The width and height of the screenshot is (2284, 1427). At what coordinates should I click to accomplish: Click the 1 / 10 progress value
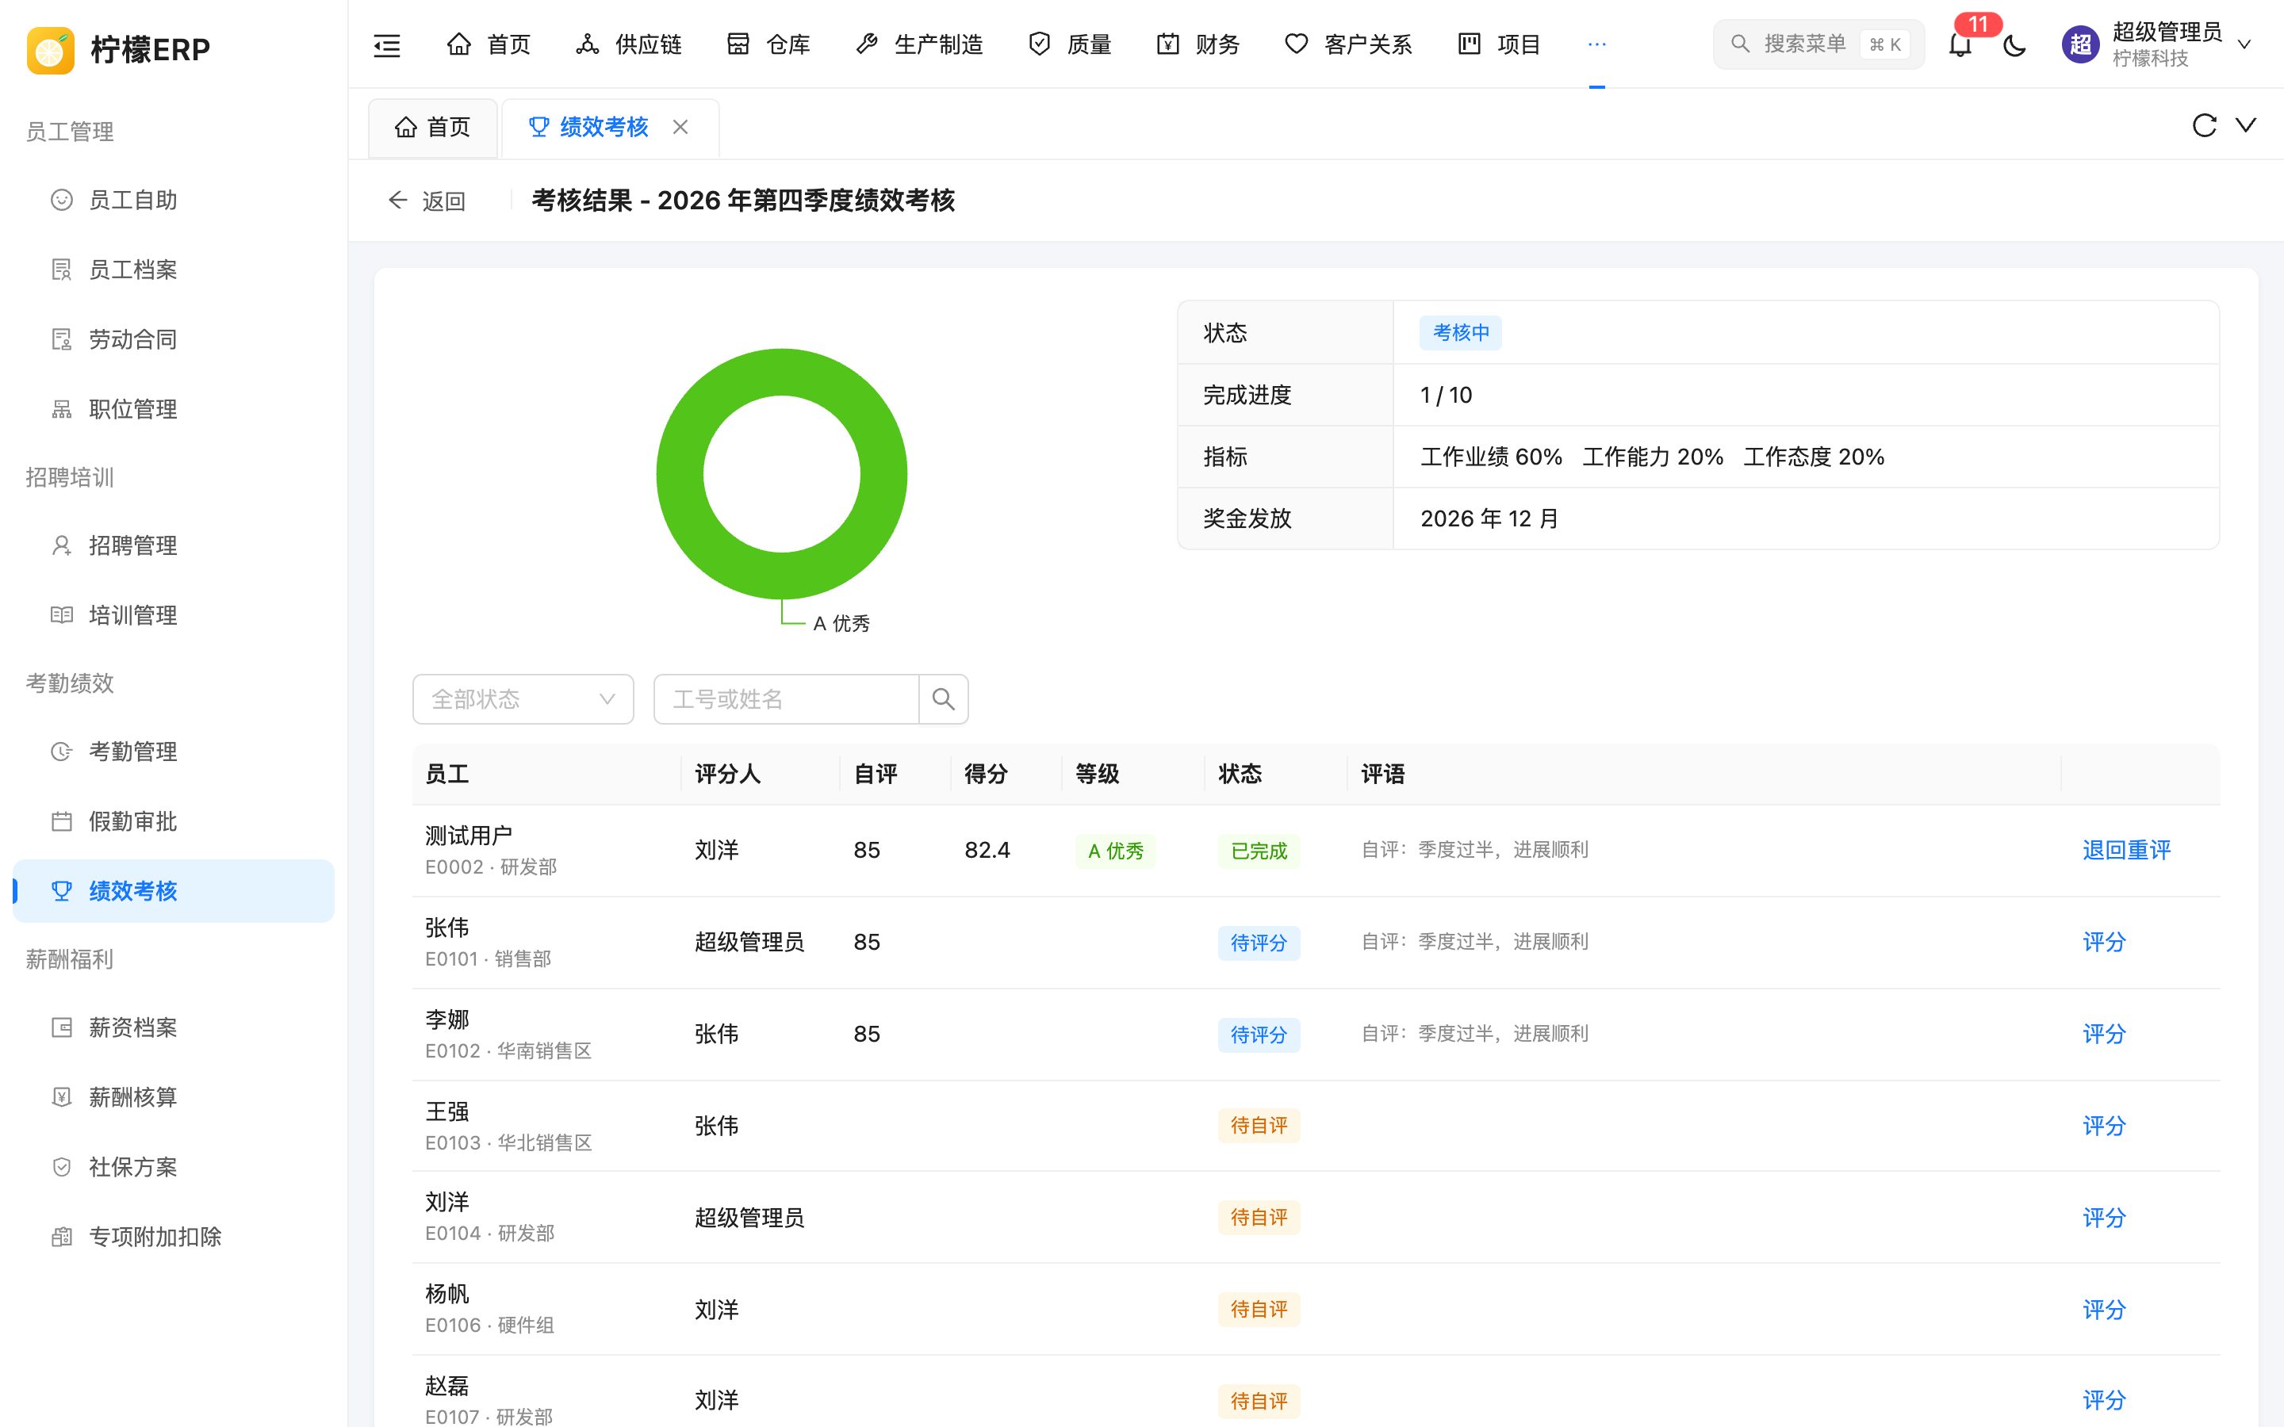[x=1446, y=396]
